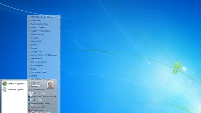Click the folder icon beside Startup
This screenshot has height=113, width=201.
29,76
